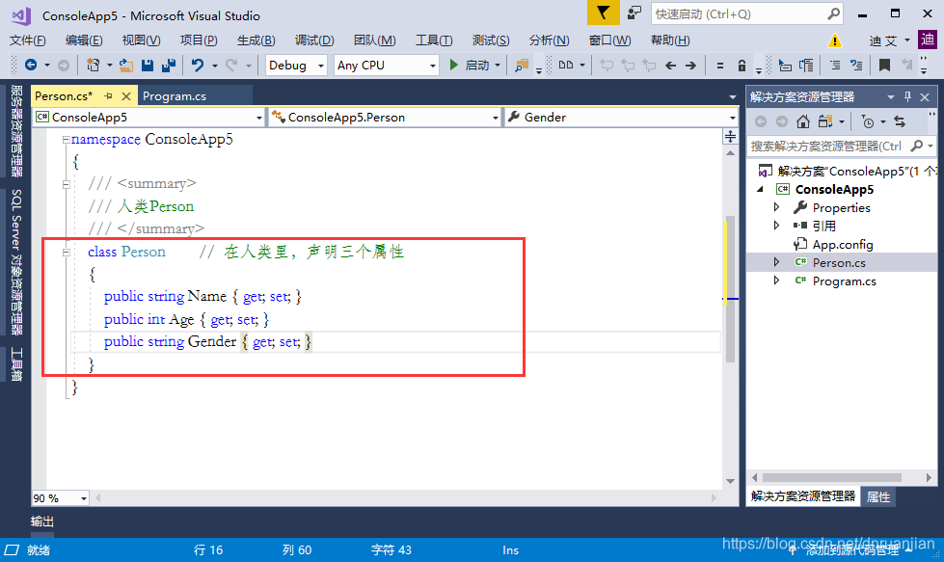Click the pin icon on the Person.cs tab
944x562 pixels.
pyautogui.click(x=108, y=96)
